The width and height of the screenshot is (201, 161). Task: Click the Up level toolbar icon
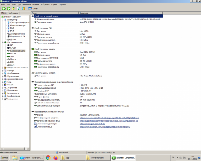14,9
